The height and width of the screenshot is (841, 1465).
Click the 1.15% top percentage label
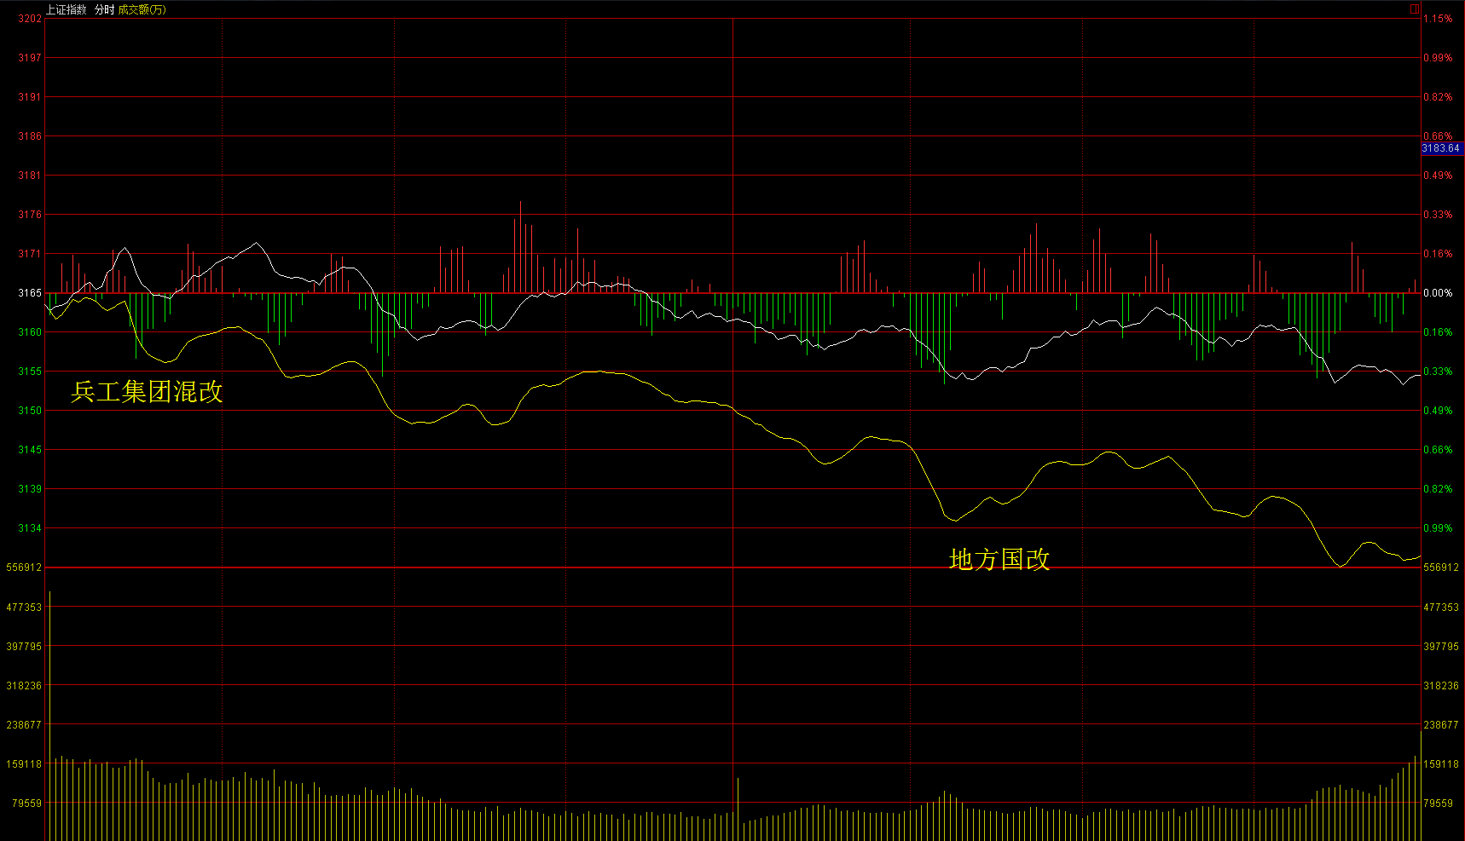(1438, 19)
